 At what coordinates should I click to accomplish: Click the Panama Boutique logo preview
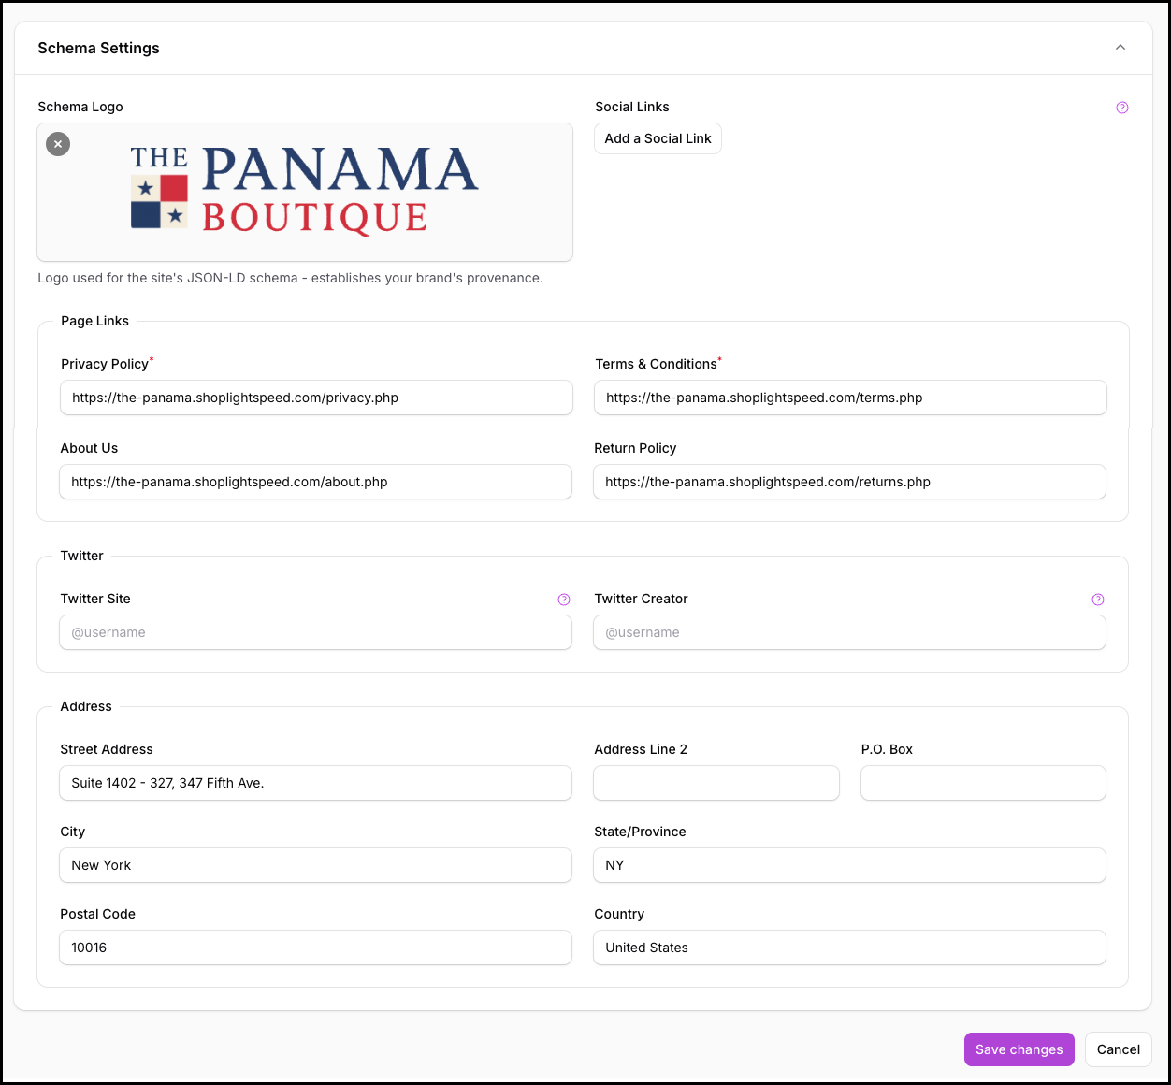pyautogui.click(x=305, y=192)
